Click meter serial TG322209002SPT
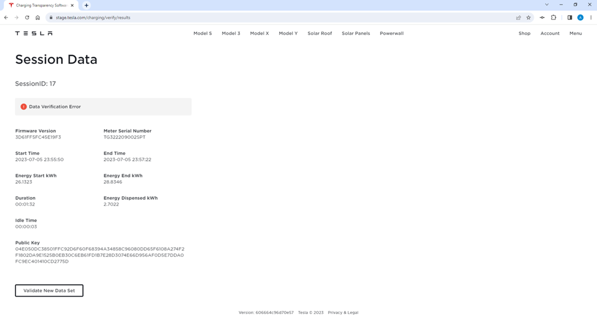This screenshot has height=323, width=597. pos(125,137)
